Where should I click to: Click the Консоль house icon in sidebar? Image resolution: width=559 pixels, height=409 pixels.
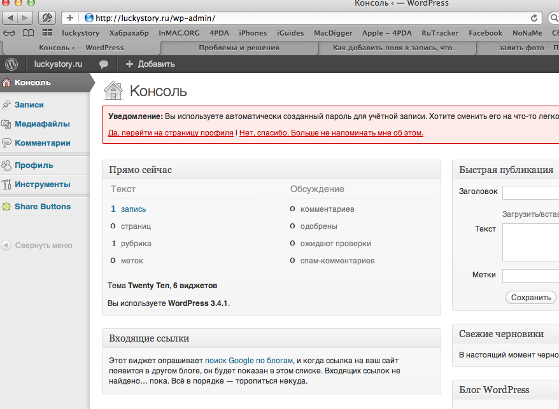pos(6,83)
